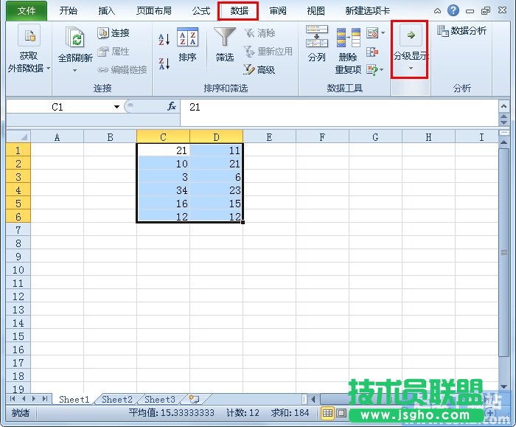The image size is (516, 427).
Task: Click the Sort A to Z icon
Action: [x=164, y=39]
